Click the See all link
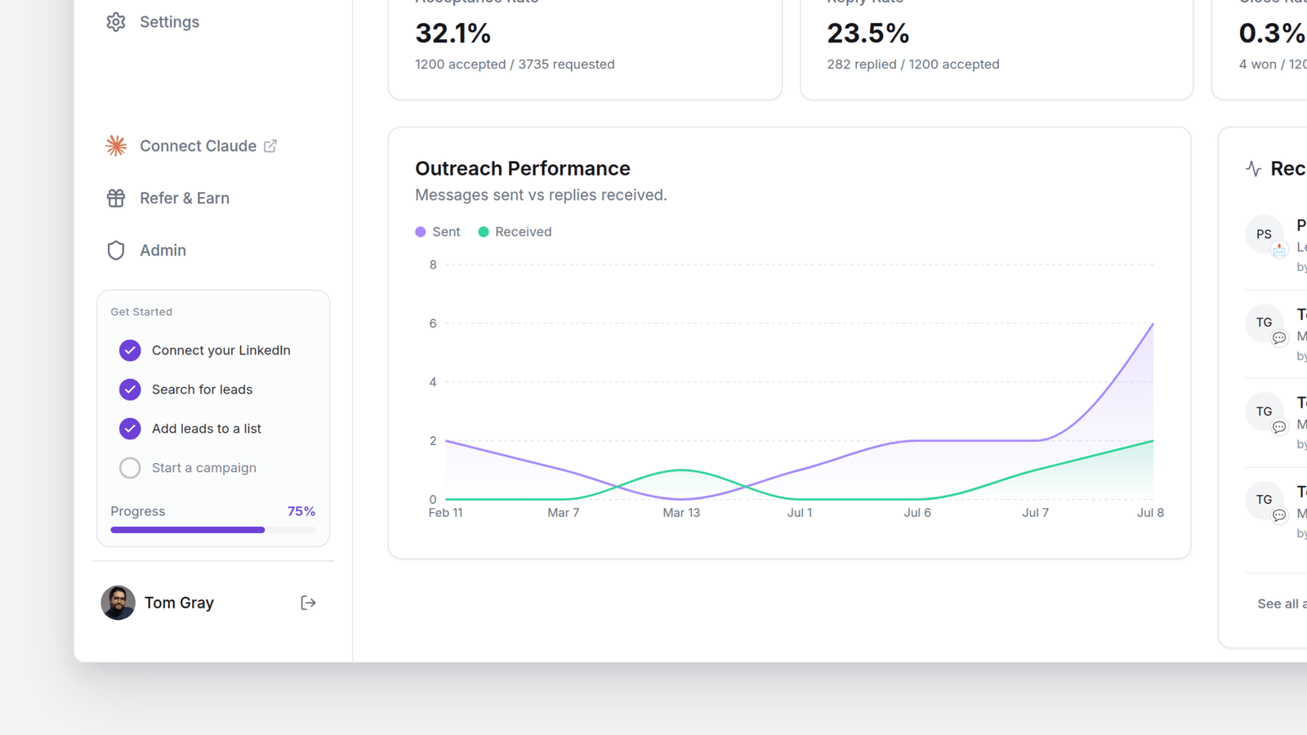 pyautogui.click(x=1282, y=604)
